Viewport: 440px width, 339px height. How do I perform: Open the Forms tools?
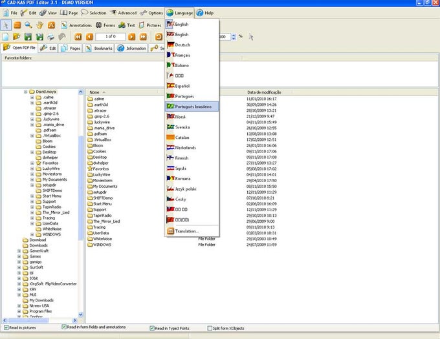pos(105,25)
